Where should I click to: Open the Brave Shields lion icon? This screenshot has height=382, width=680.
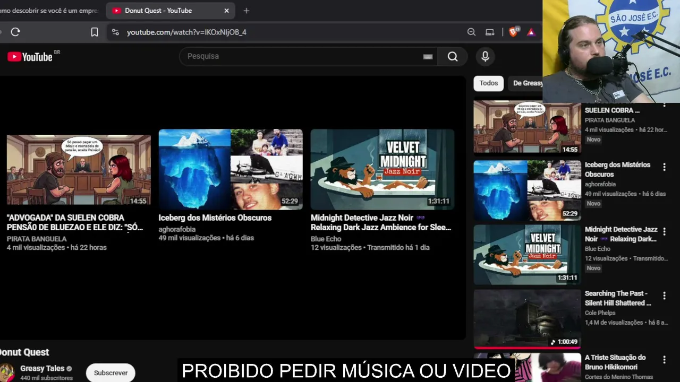[x=513, y=32]
